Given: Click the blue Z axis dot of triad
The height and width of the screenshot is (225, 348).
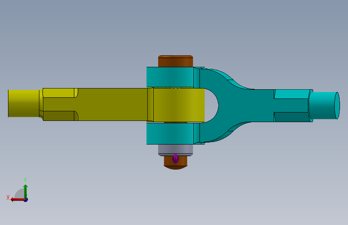Looking at the screenshot, I should [26, 200].
